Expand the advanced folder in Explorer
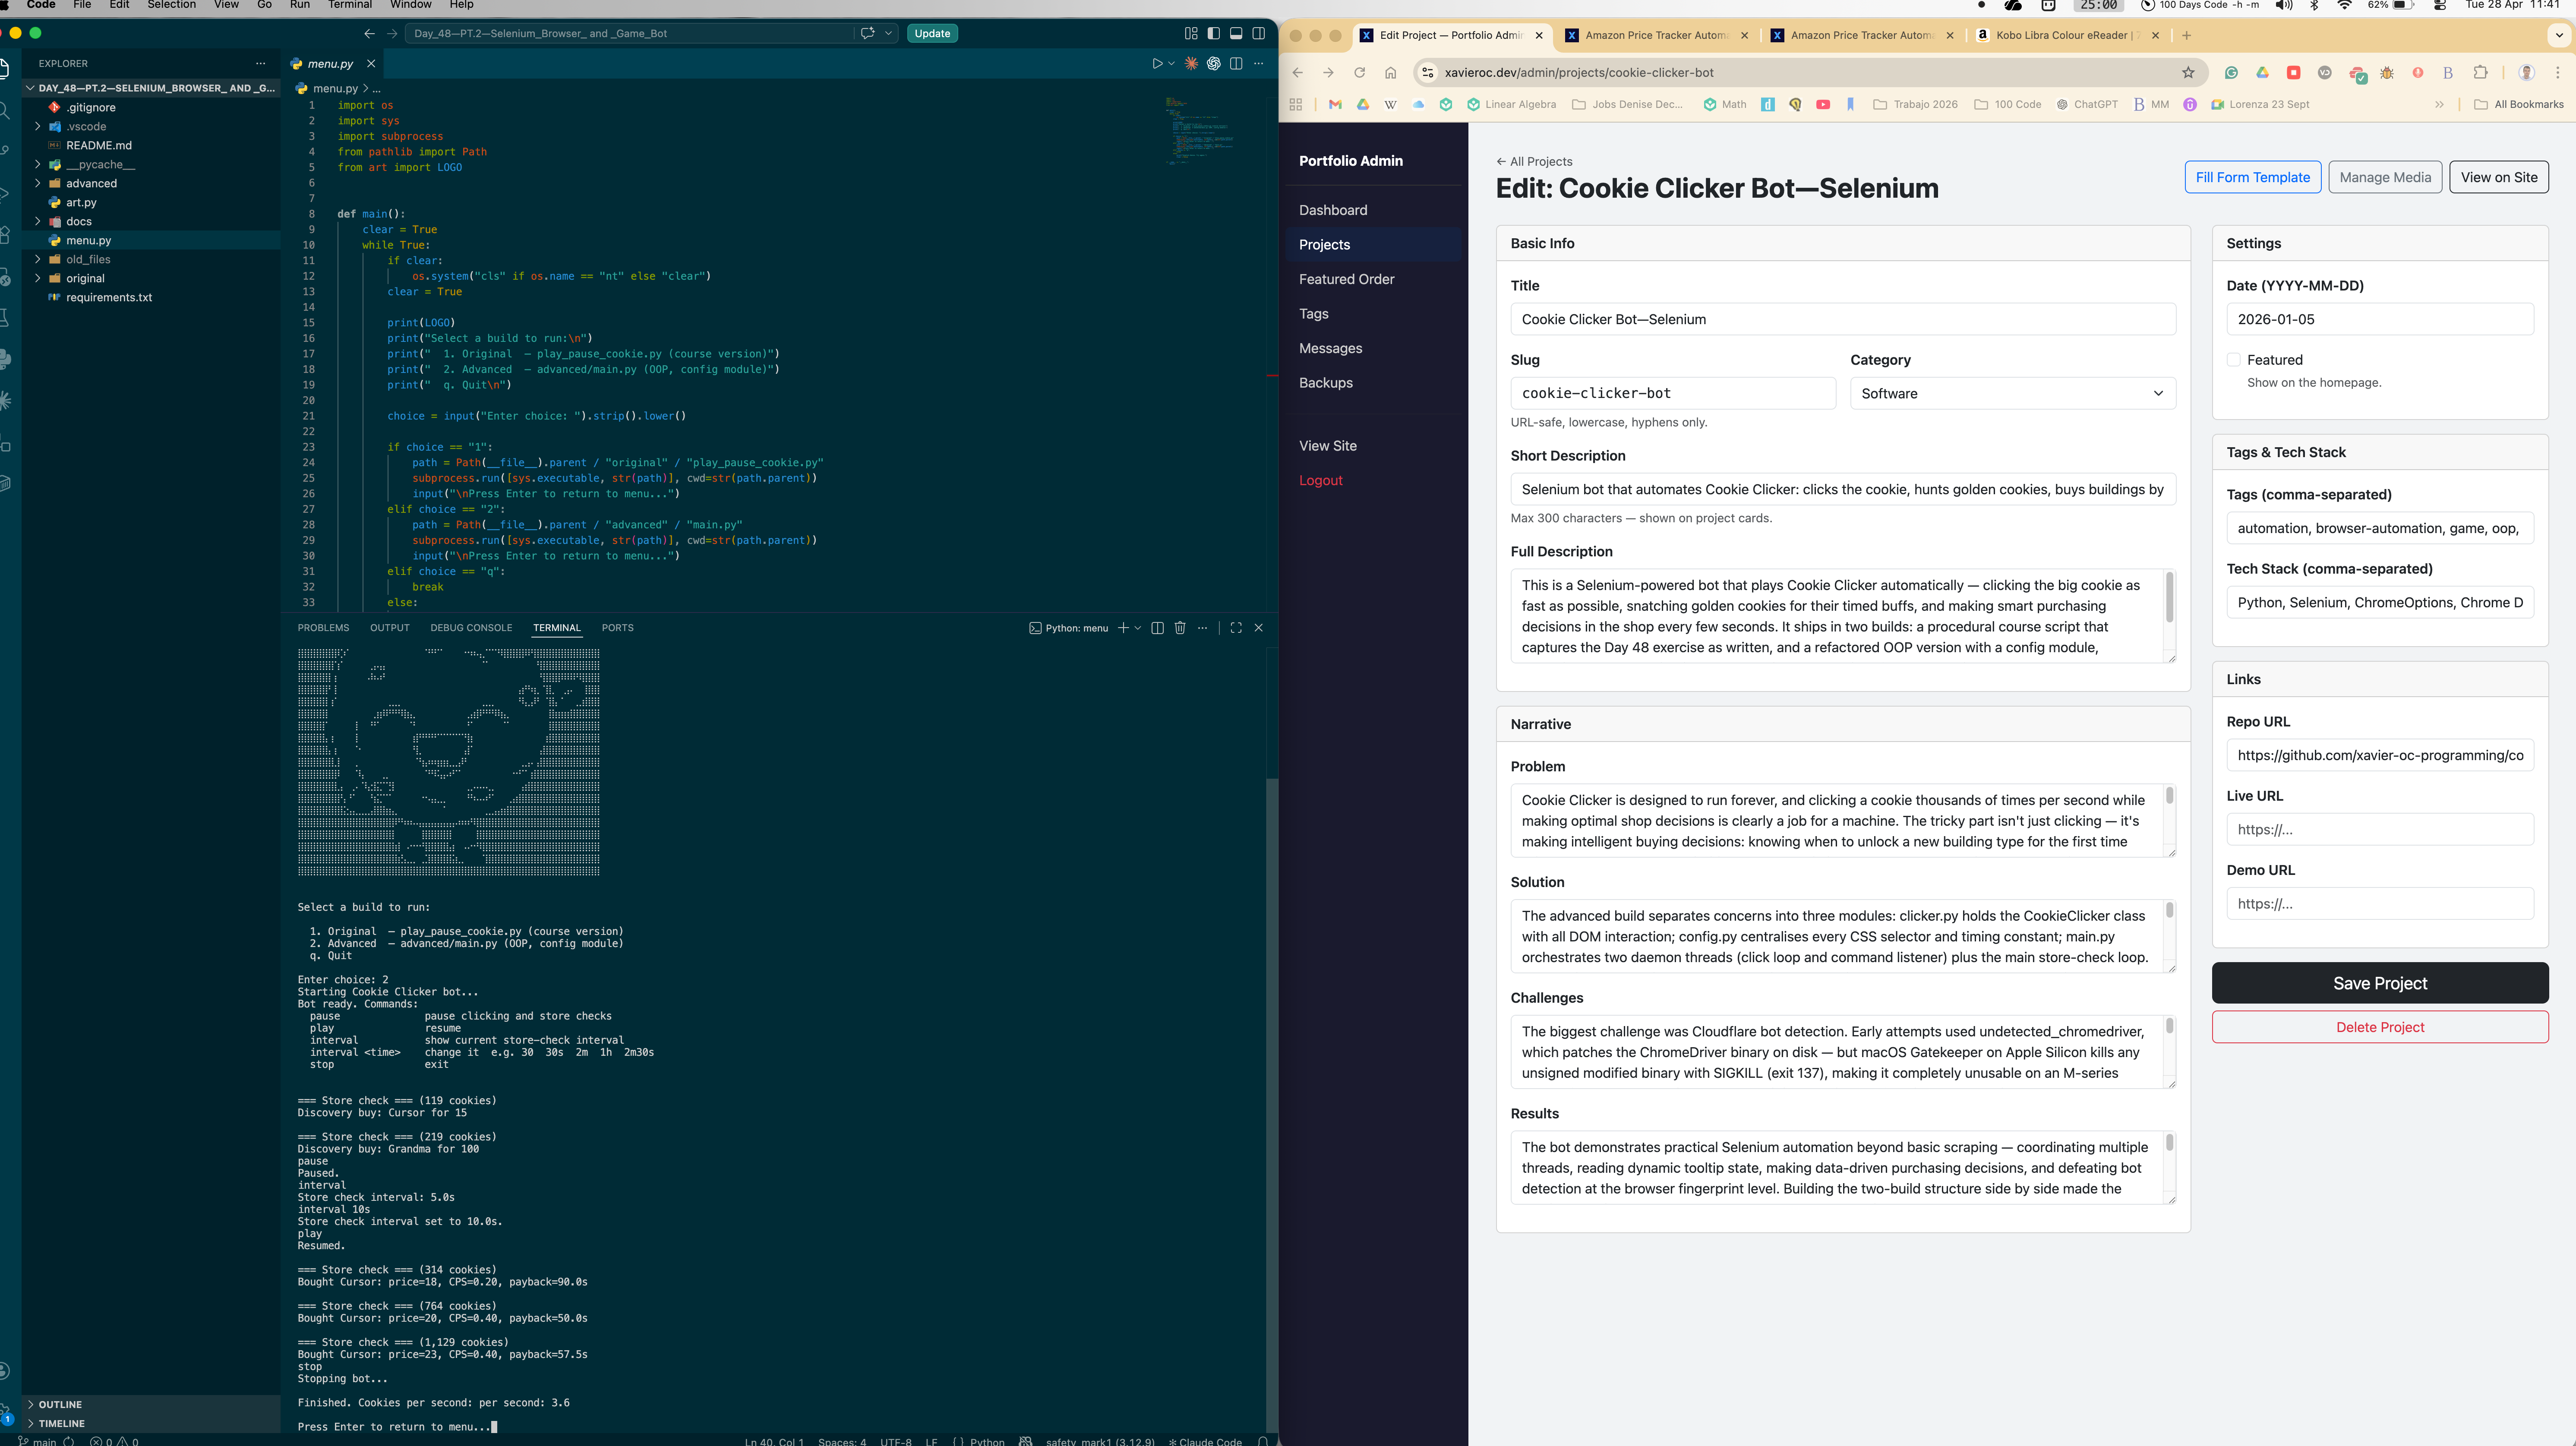The image size is (2576, 1446). 38,183
